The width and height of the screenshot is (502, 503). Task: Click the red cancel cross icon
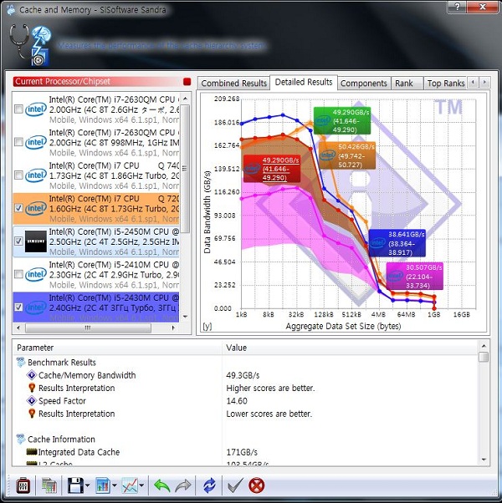[257, 485]
